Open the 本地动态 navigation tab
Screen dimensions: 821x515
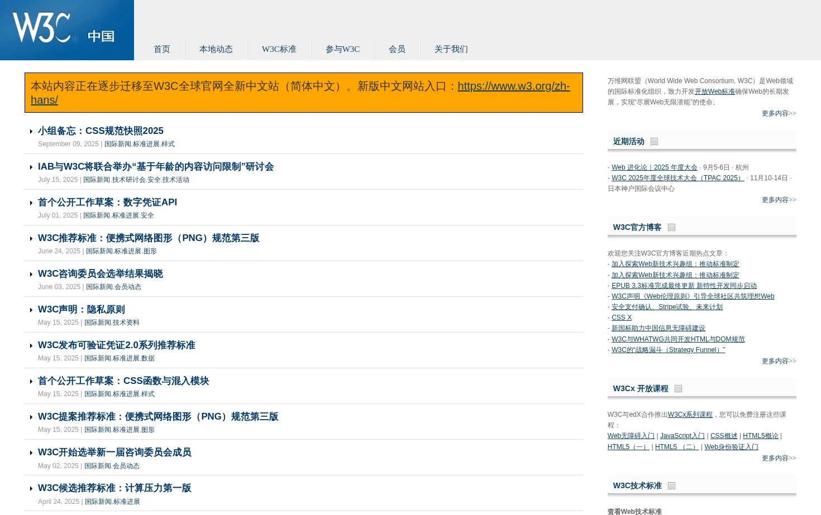point(216,49)
